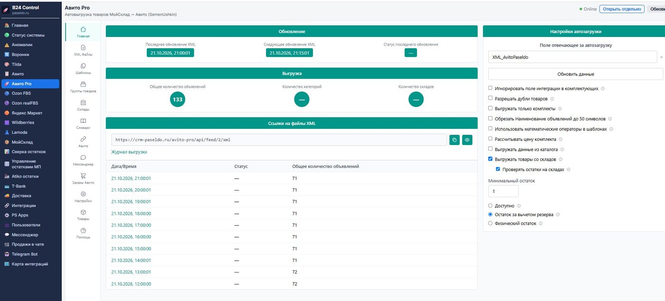
Task: Open Заказы Авито cart icon
Action: point(83,175)
